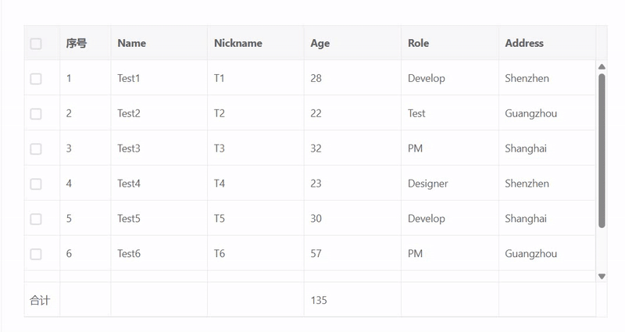The image size is (625, 332).
Task: Click the Age column header
Action: click(x=320, y=44)
